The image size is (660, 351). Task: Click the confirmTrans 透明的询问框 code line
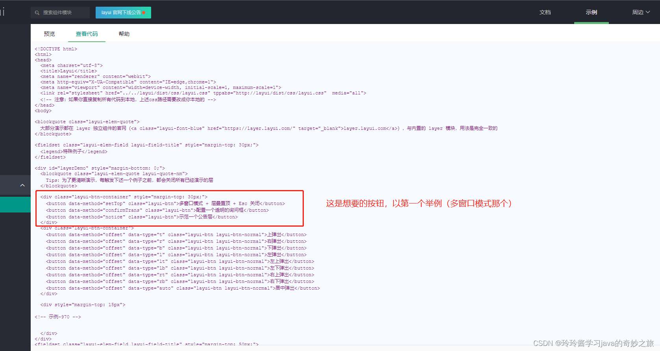(157, 210)
